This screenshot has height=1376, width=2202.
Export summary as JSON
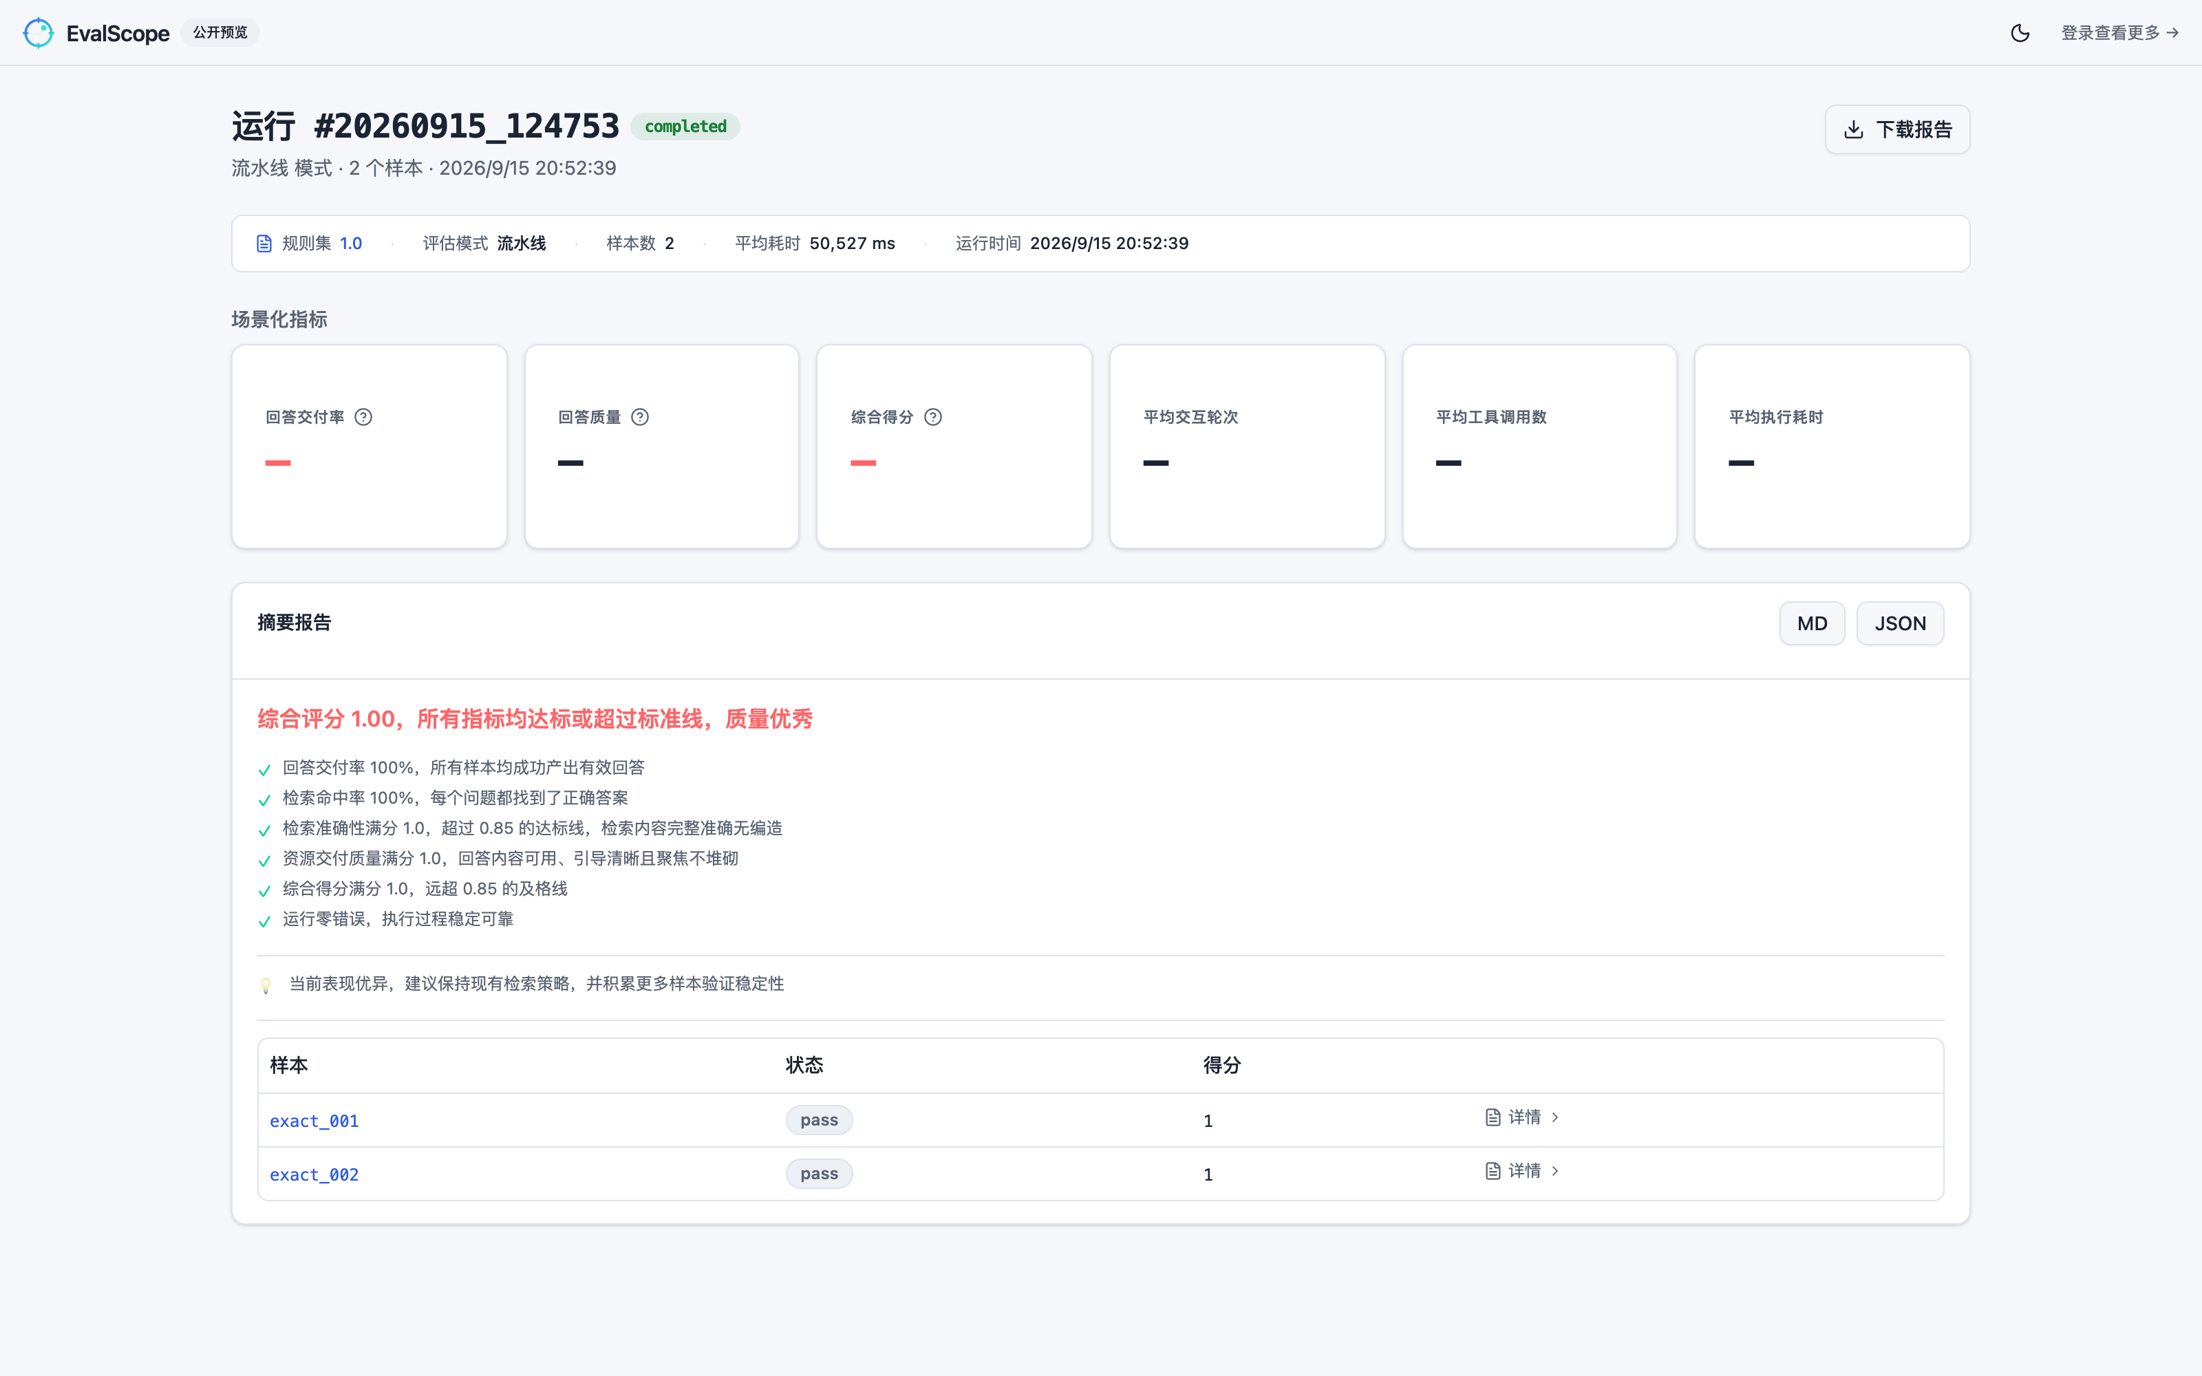[1900, 623]
